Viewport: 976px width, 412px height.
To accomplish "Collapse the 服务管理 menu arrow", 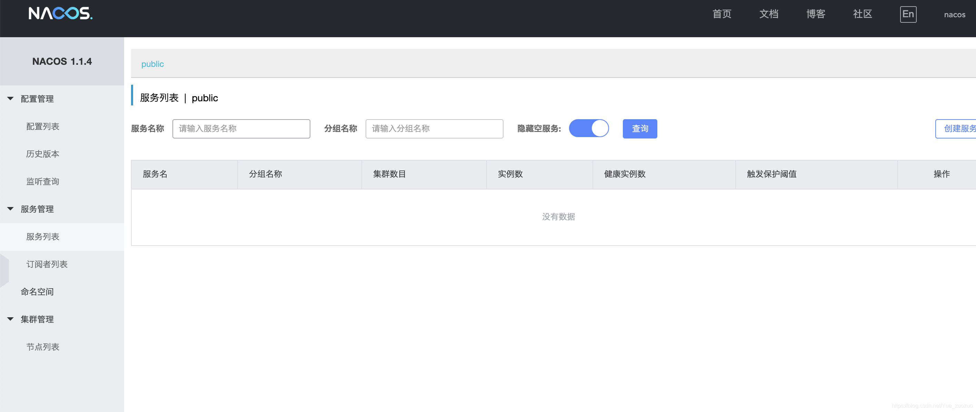I will (10, 209).
